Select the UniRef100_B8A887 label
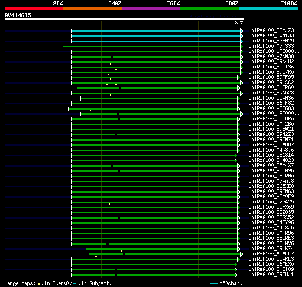 271,145
